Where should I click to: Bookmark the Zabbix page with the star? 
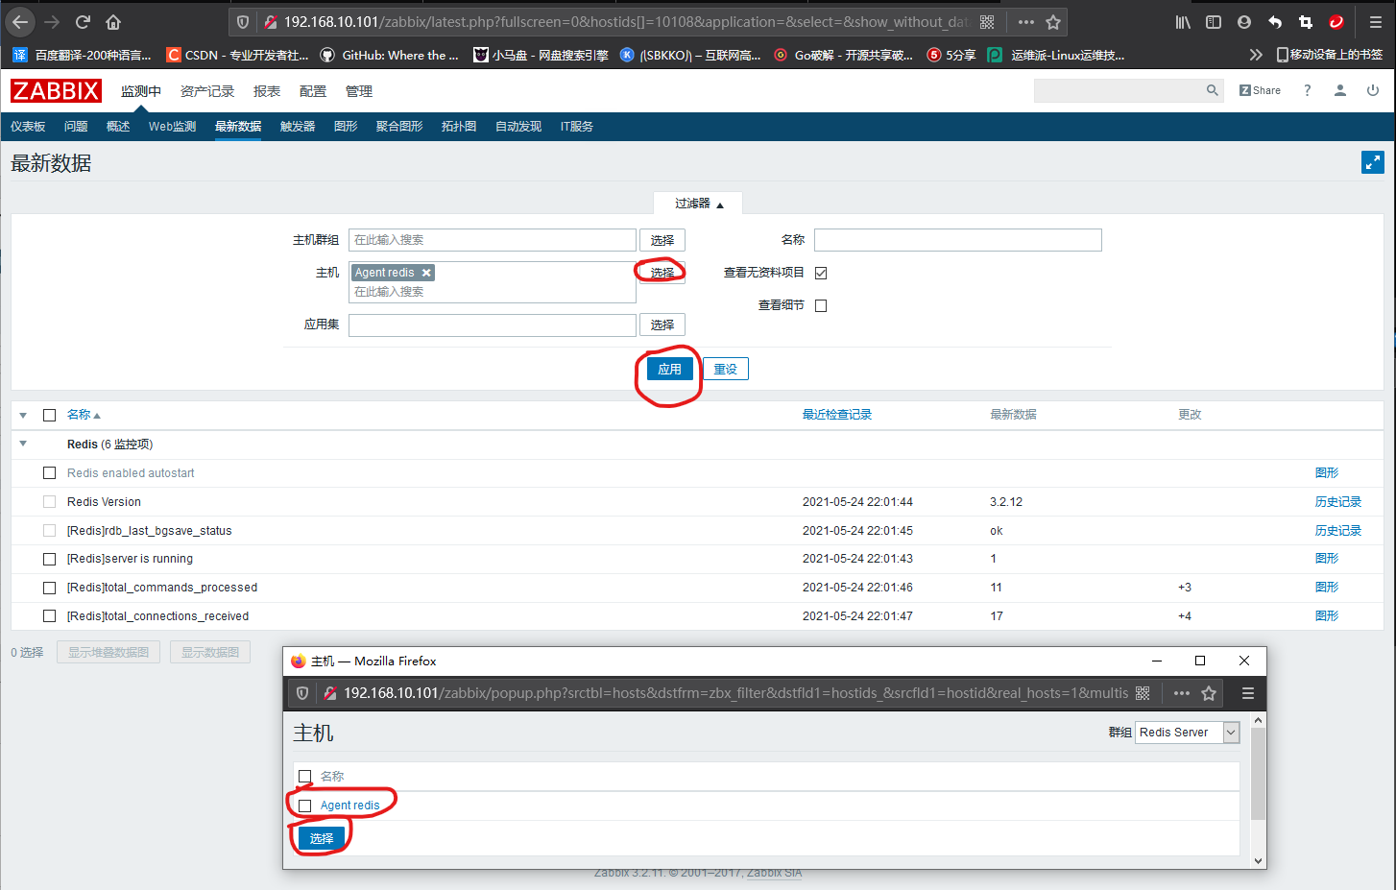1053,22
